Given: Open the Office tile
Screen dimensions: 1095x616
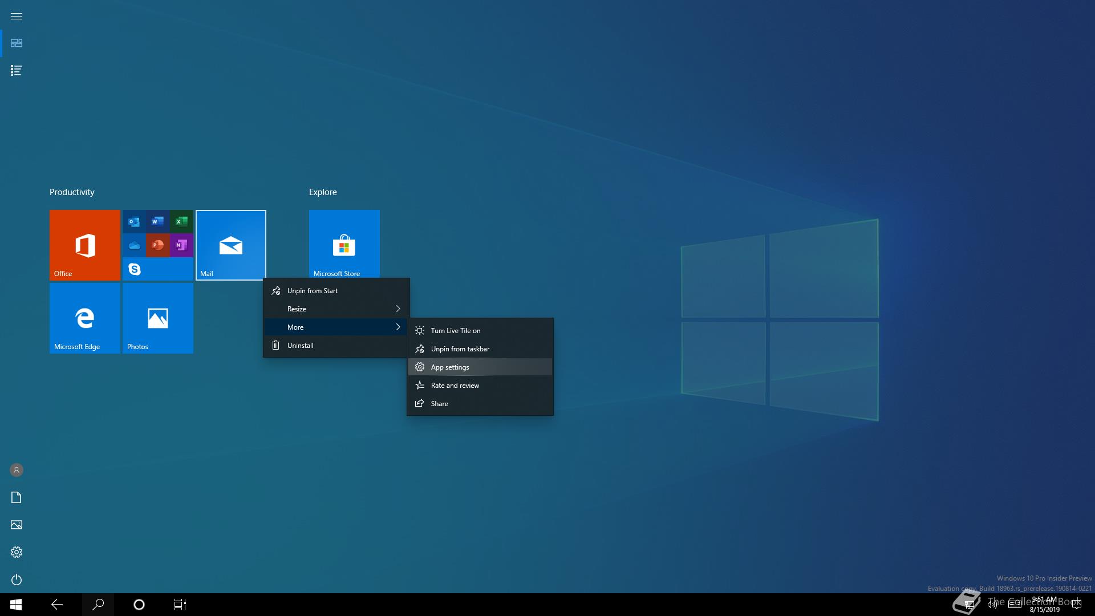Looking at the screenshot, I should point(84,245).
